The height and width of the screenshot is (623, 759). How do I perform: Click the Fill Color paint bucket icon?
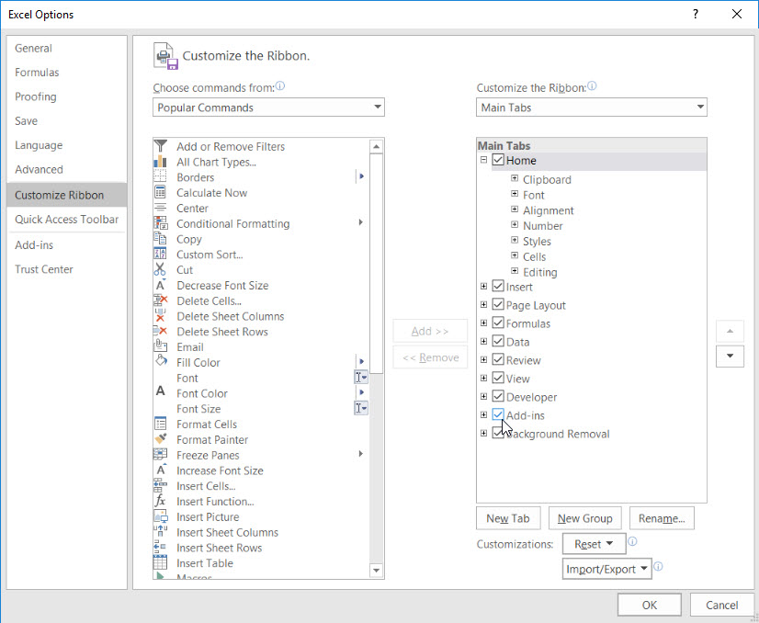(x=160, y=362)
